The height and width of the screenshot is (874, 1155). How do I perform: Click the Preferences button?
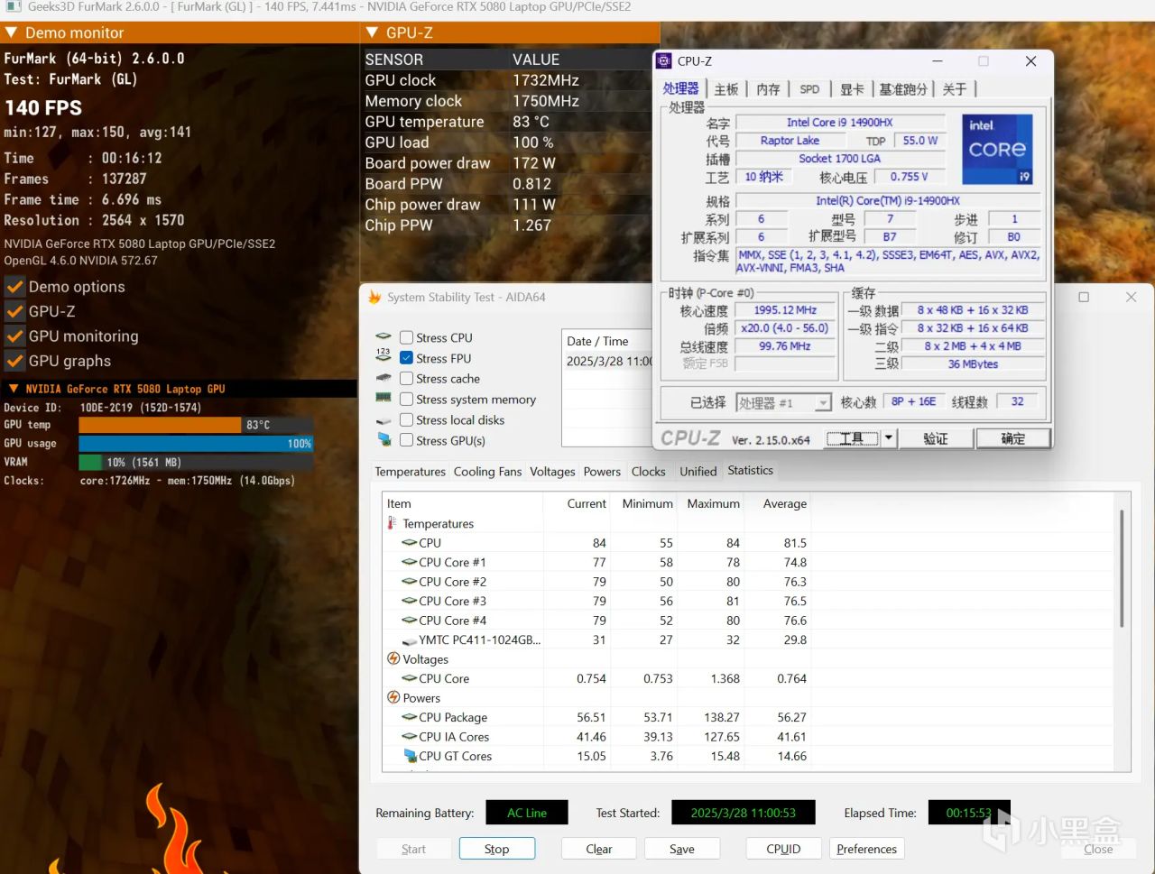[866, 849]
